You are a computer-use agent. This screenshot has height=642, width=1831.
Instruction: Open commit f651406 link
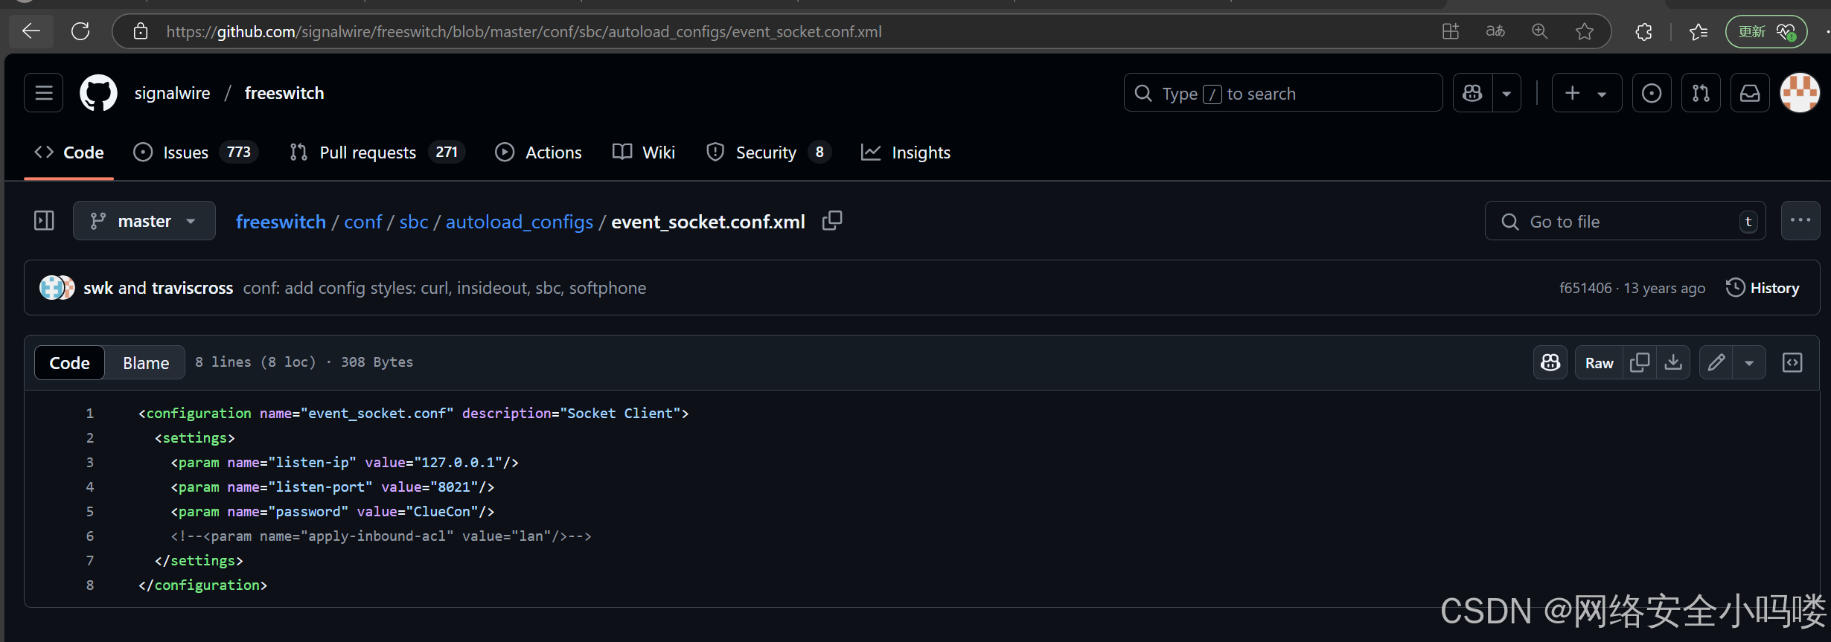coord(1585,288)
